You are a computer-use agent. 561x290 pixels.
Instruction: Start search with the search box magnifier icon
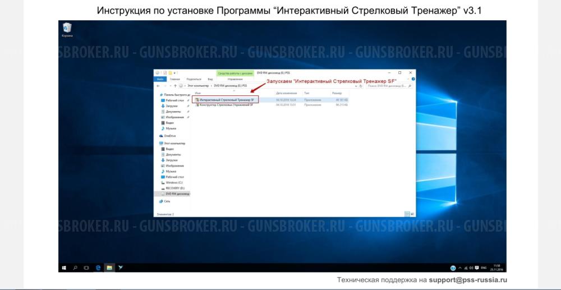[x=410, y=86]
